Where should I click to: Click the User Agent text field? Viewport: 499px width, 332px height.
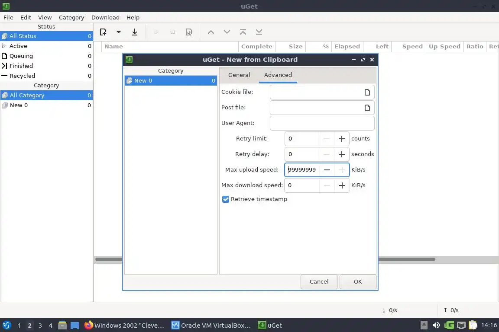tap(322, 123)
